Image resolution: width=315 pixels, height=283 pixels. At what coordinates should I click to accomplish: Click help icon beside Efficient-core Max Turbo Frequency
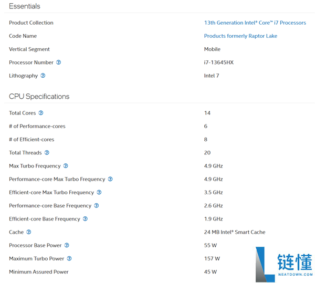point(99,192)
